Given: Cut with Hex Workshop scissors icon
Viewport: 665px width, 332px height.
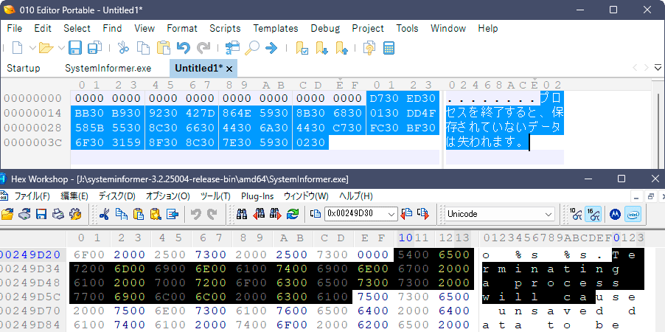Looking at the screenshot, I should pyautogui.click(x=104, y=214).
